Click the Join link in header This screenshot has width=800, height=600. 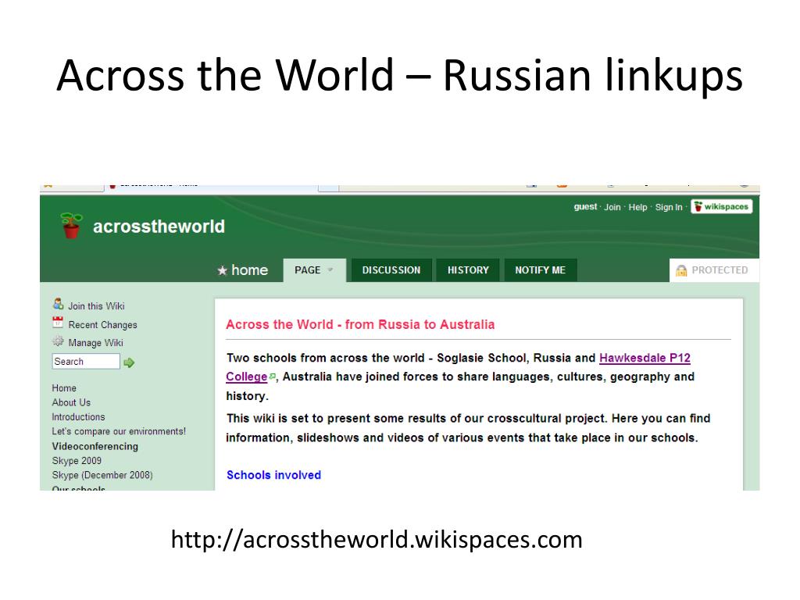point(612,207)
